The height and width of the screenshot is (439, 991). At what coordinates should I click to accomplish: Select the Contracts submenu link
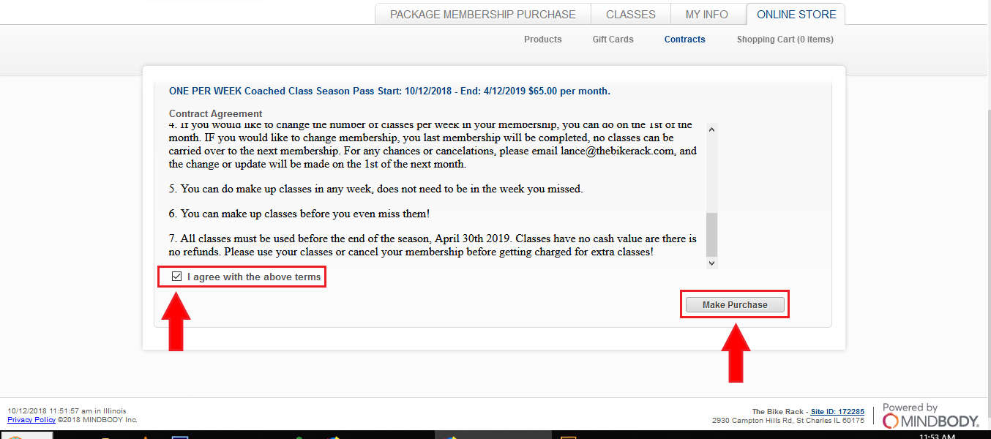(684, 40)
